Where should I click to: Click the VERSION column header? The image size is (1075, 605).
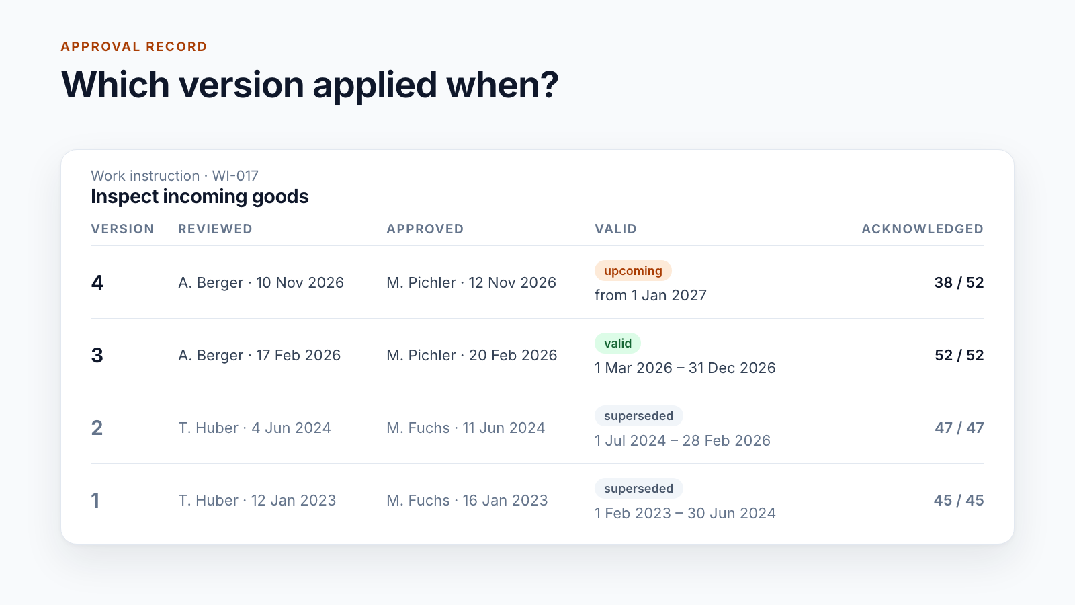coord(122,229)
